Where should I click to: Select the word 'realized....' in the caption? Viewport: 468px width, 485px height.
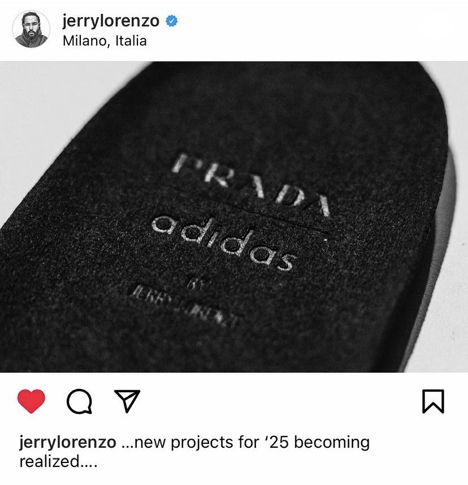(59, 461)
